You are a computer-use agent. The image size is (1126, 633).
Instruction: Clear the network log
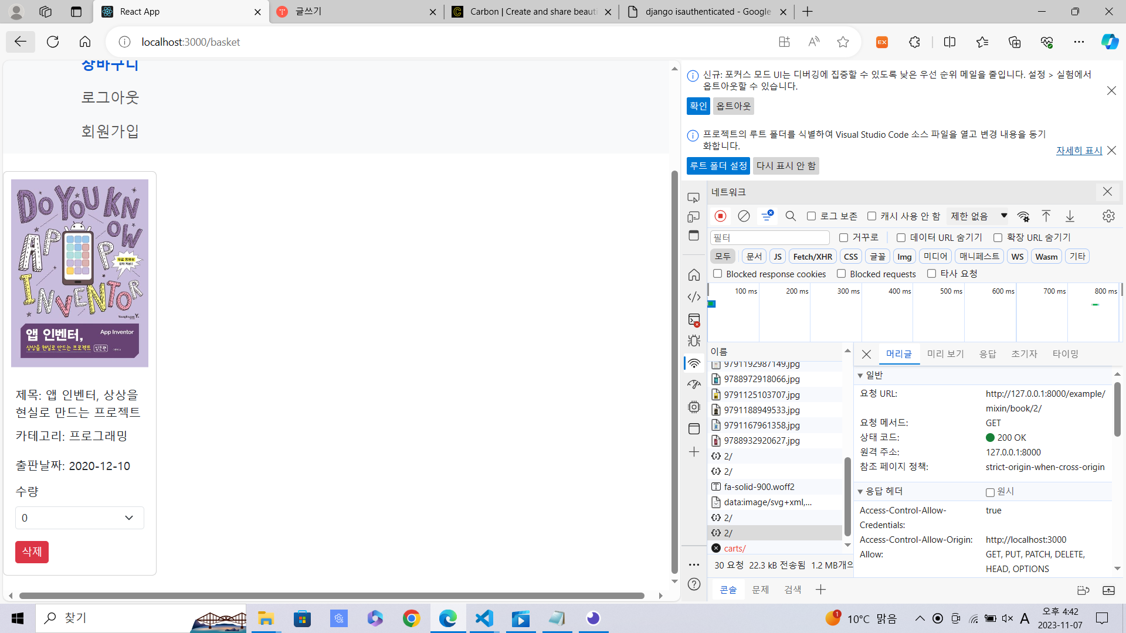pos(744,216)
